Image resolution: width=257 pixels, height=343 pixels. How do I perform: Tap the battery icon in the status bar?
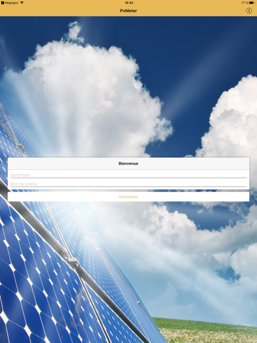252,3
